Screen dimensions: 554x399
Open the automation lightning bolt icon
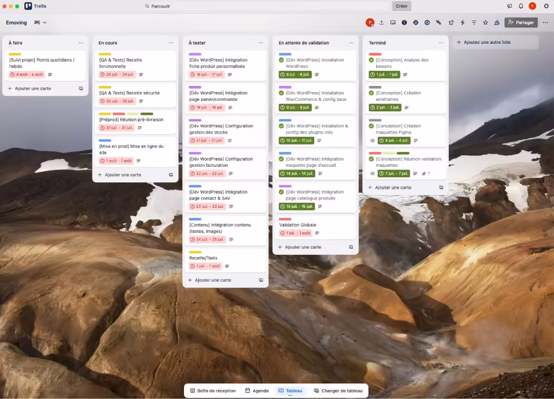point(463,23)
